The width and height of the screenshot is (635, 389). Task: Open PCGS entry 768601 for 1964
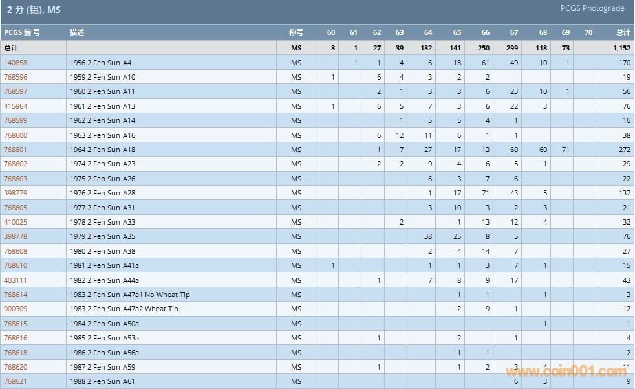16,150
